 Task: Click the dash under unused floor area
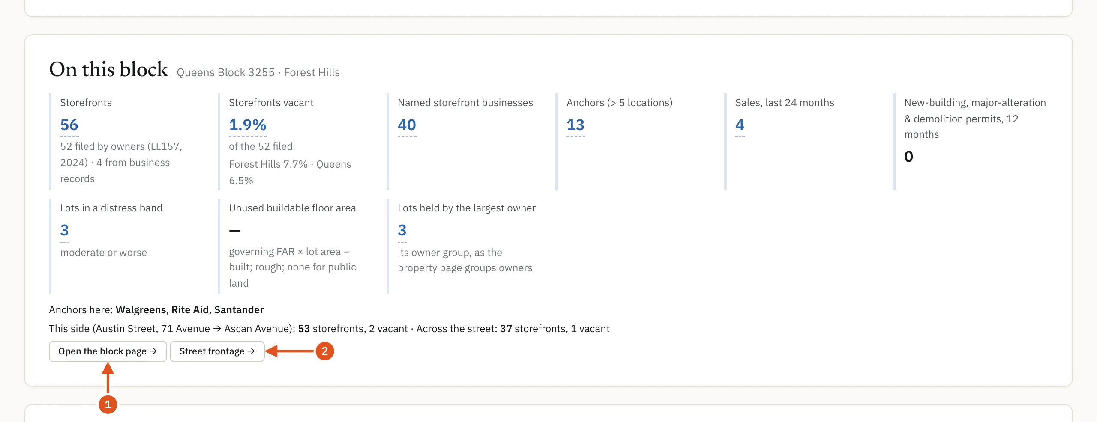(235, 230)
